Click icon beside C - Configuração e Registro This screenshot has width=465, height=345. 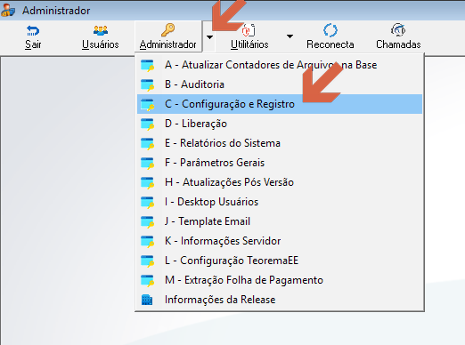[x=148, y=104]
